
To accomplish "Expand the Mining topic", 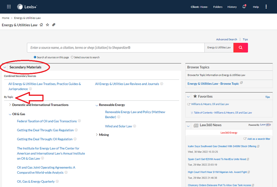I will (x=97, y=135).
